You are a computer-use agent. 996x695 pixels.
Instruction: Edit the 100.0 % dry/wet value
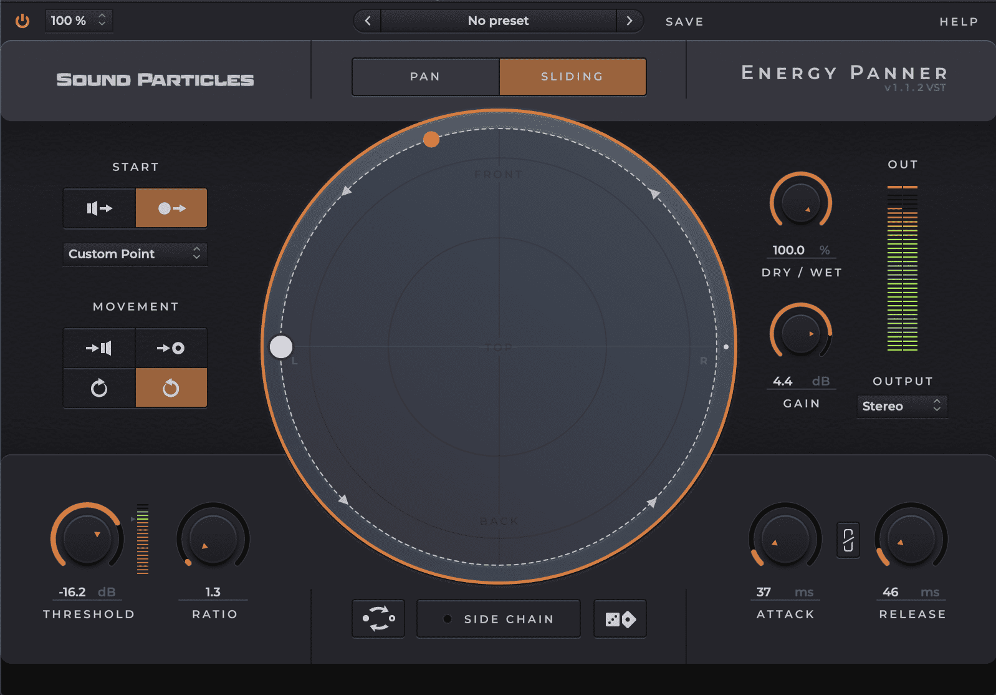click(801, 250)
